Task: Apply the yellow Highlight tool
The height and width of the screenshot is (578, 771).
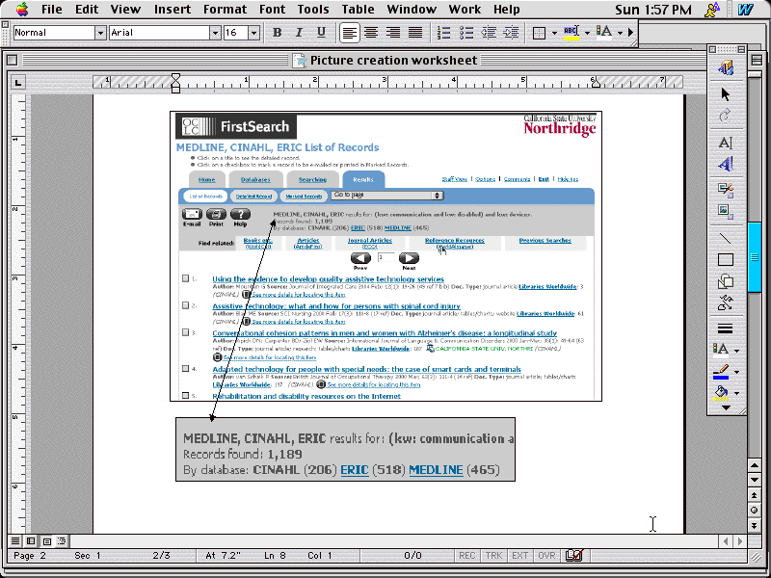Action: [571, 33]
